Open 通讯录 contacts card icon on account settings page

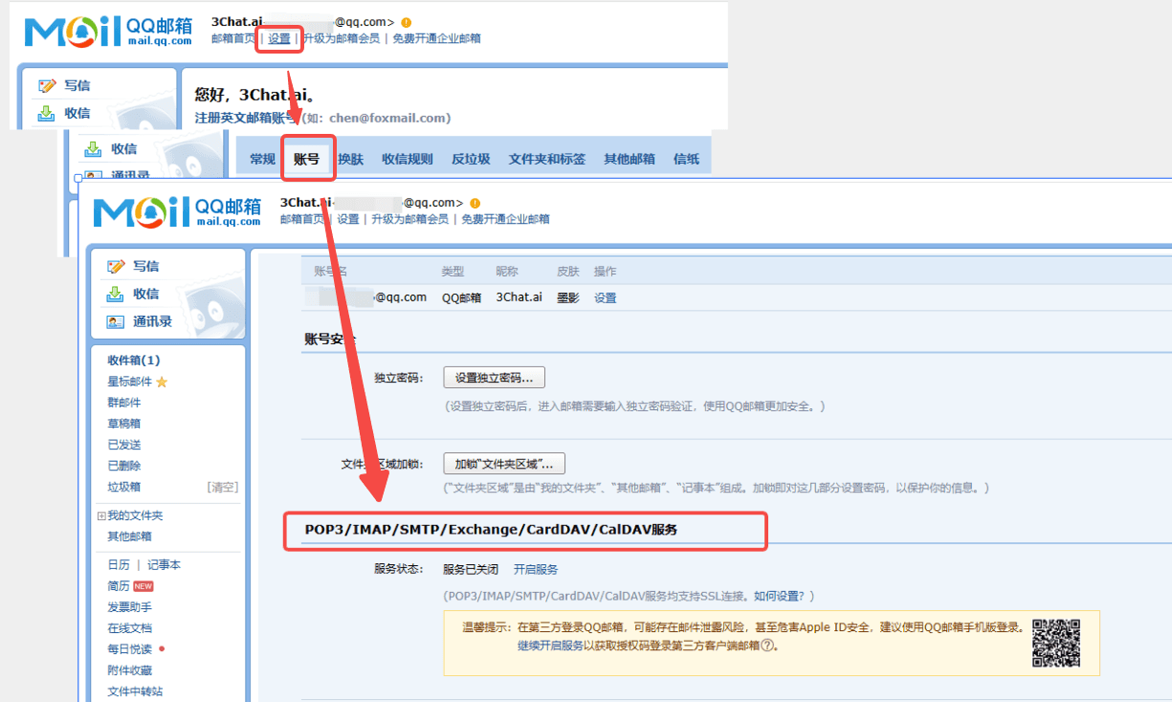tap(116, 321)
